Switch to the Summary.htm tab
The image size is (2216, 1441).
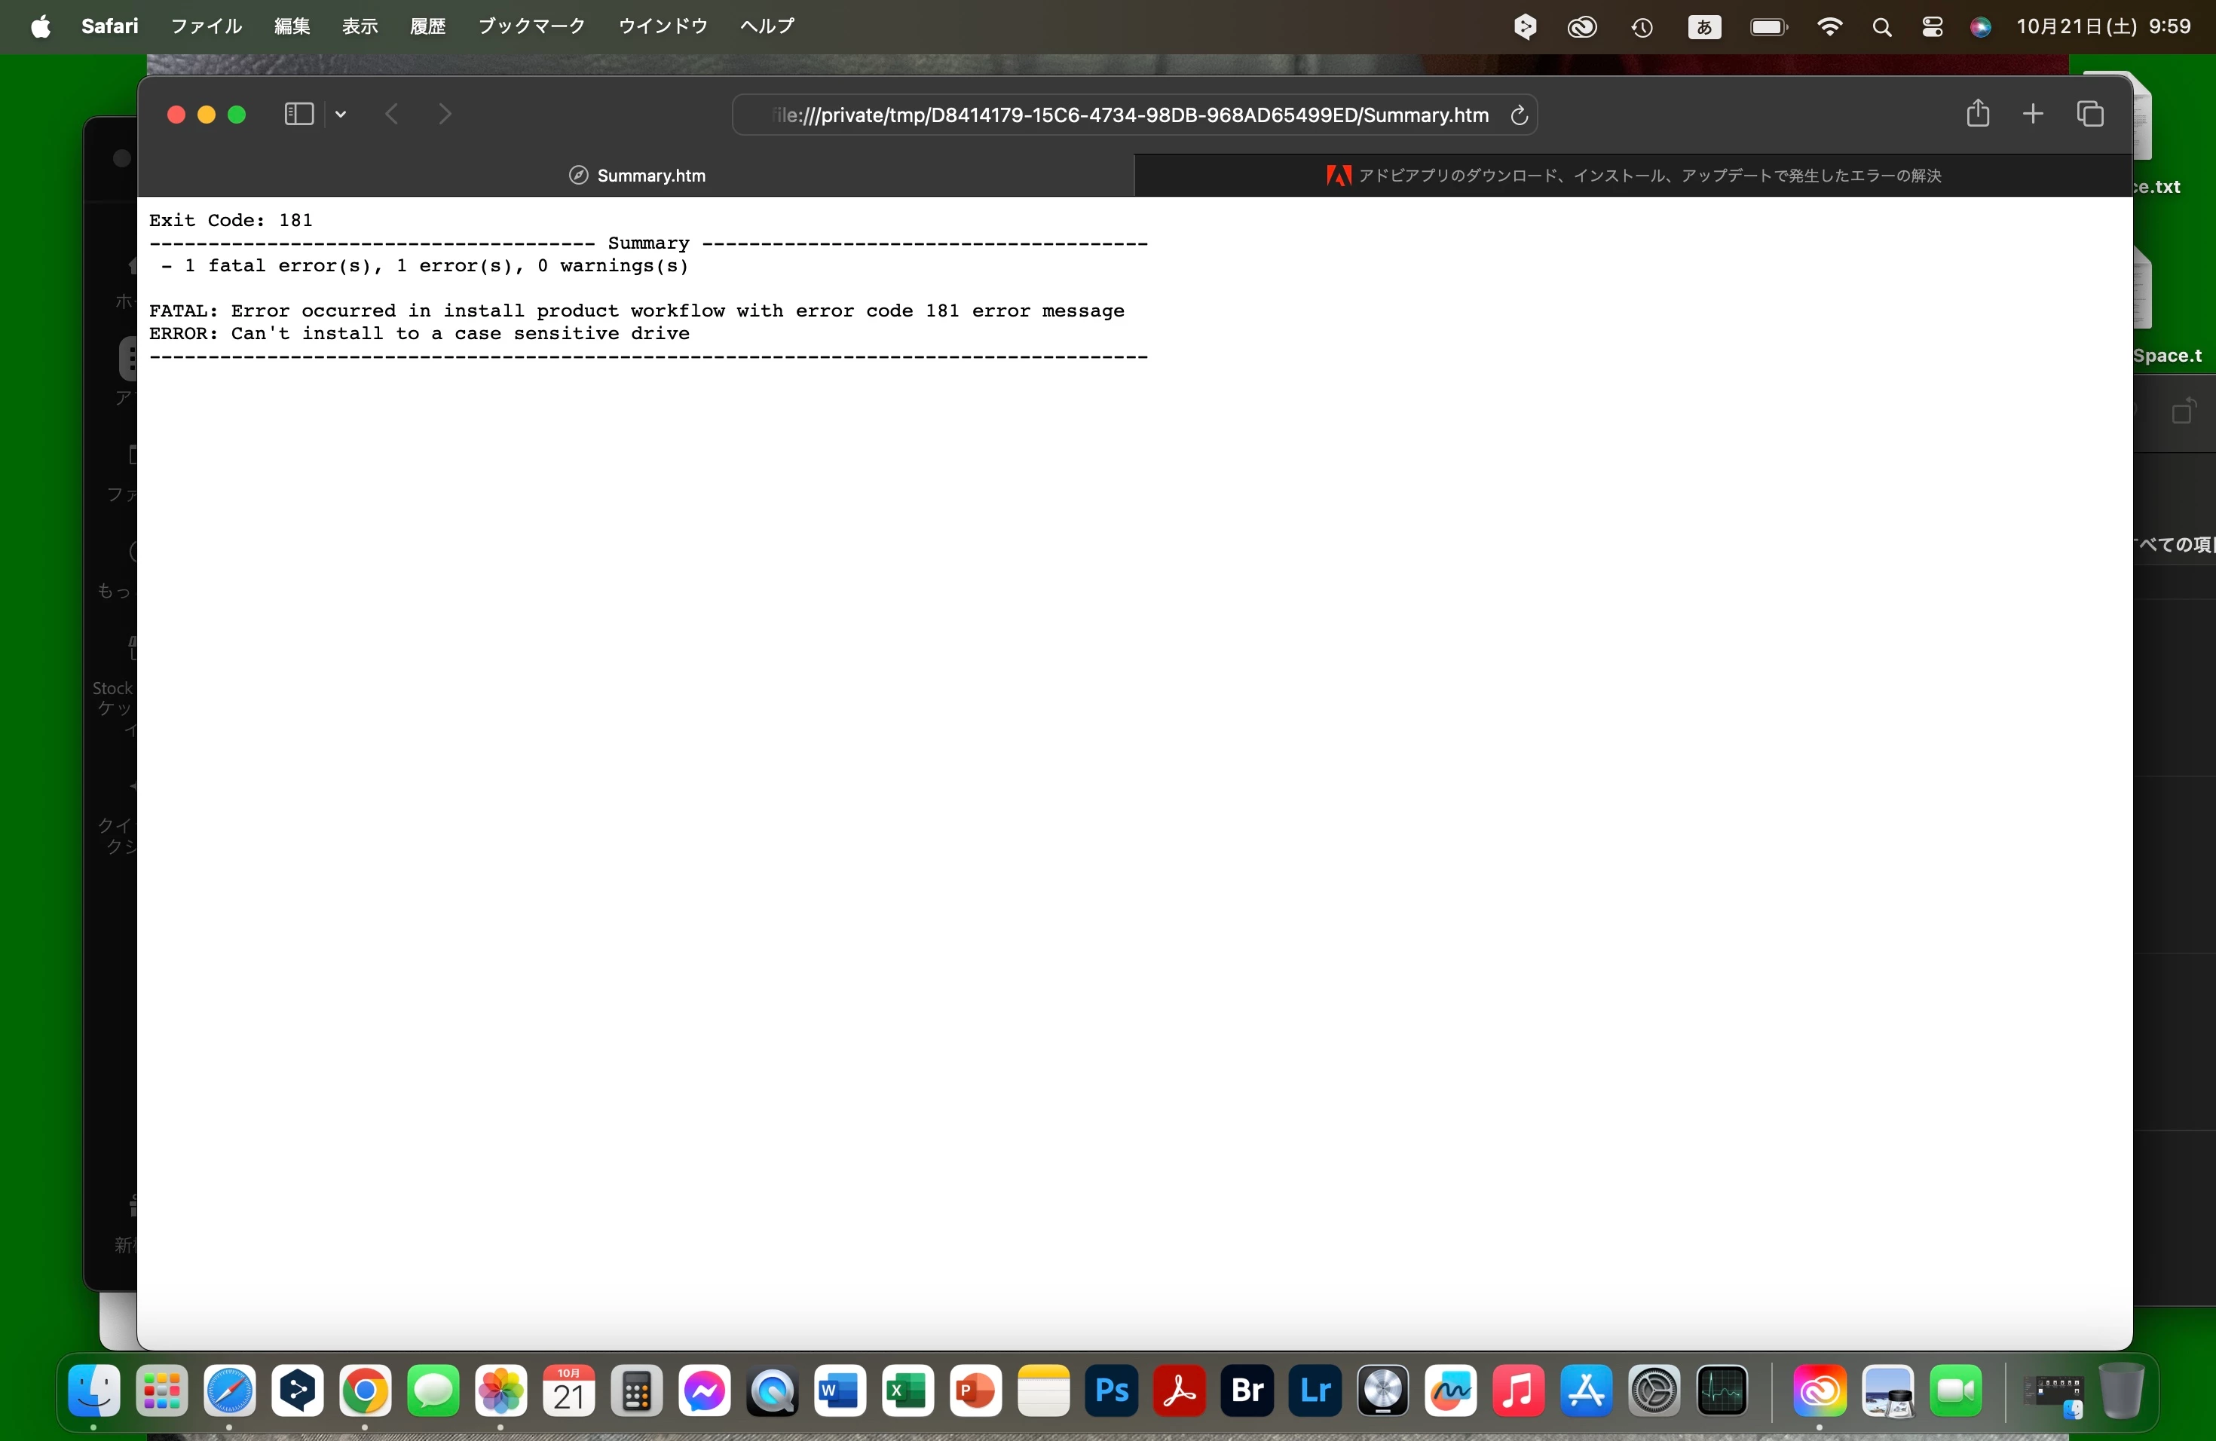pos(637,176)
